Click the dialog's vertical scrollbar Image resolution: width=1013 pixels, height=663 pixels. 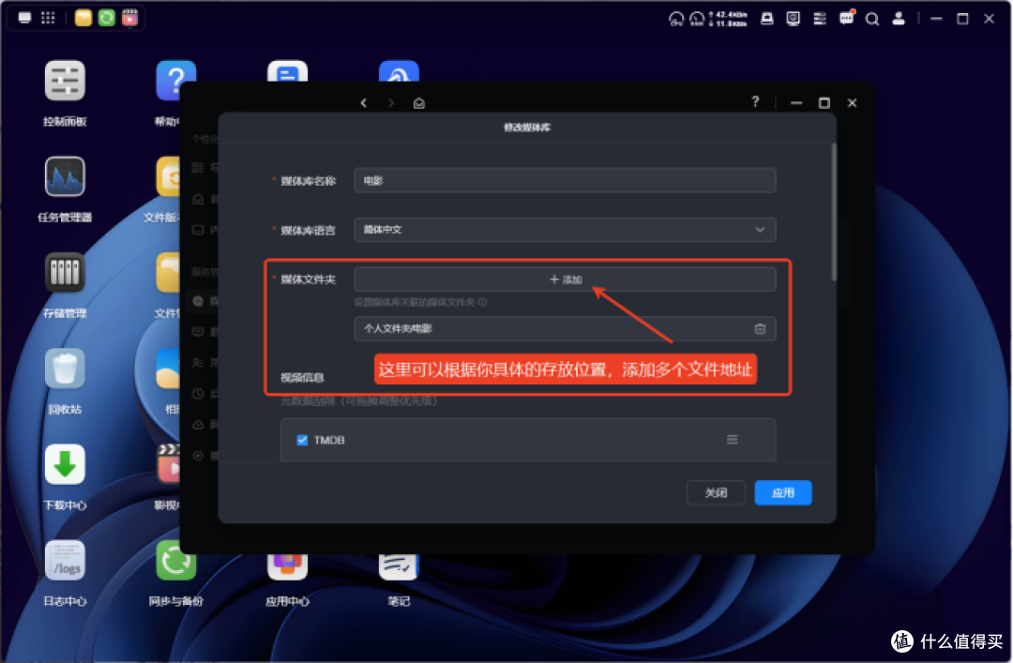[834, 212]
